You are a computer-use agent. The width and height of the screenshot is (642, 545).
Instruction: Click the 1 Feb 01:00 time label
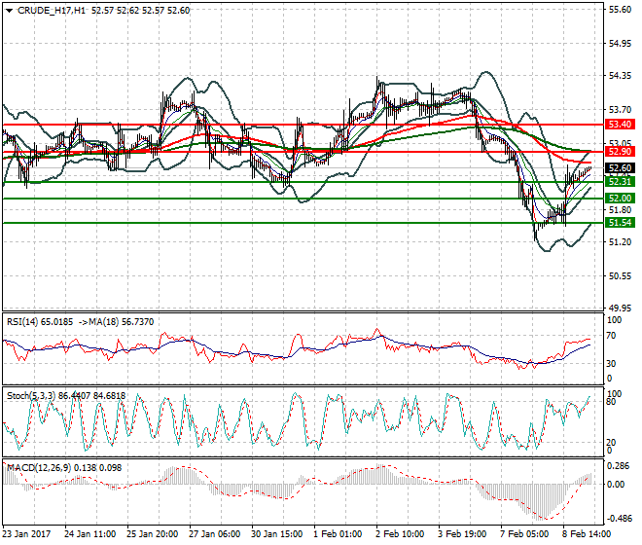(x=338, y=534)
